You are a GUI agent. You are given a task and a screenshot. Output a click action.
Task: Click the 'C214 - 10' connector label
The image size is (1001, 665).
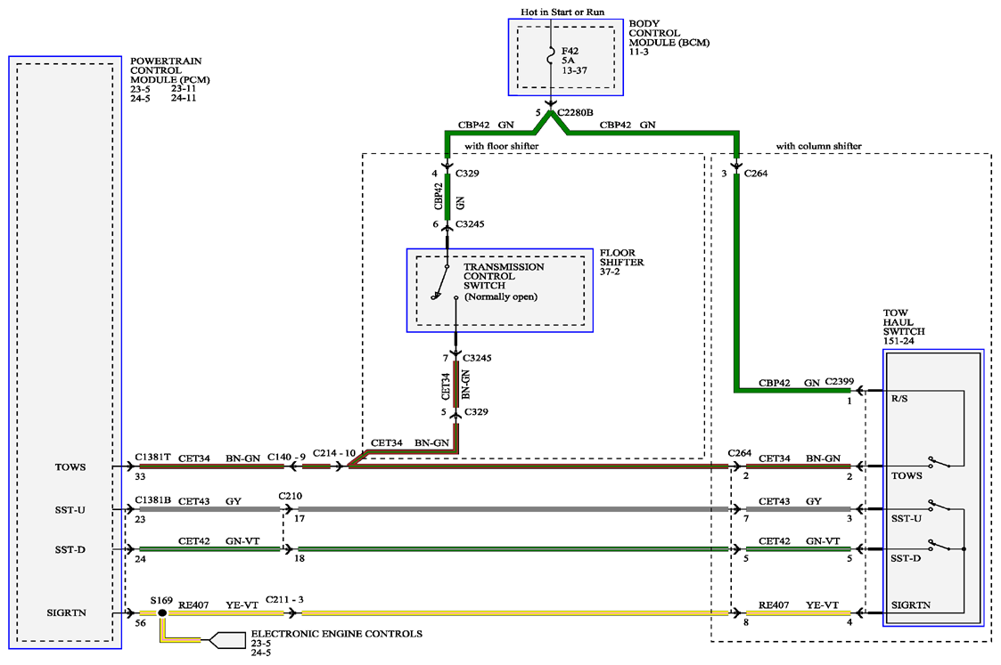pyautogui.click(x=334, y=453)
